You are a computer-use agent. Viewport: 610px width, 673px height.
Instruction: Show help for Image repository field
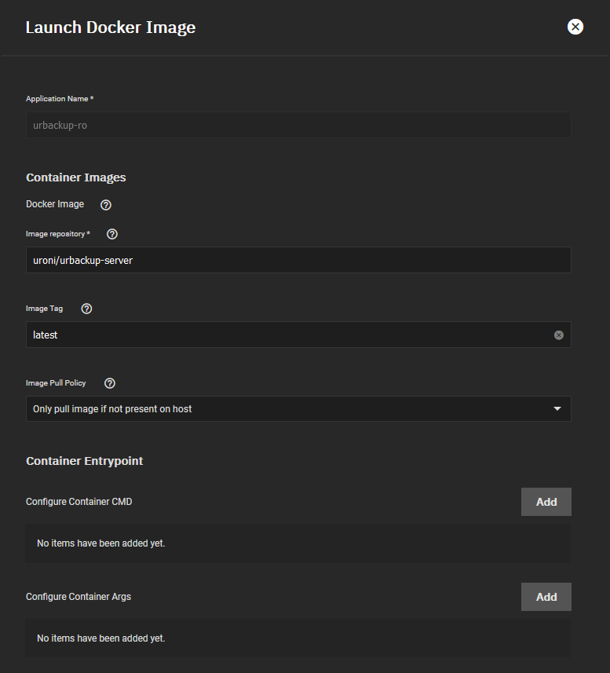pyautogui.click(x=112, y=234)
